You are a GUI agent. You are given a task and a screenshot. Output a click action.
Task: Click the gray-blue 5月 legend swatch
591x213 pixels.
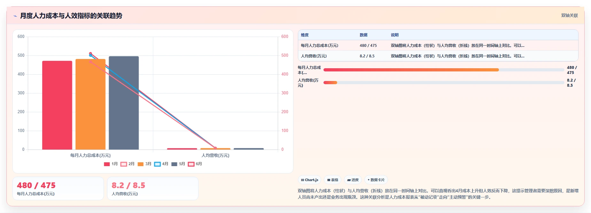174,164
